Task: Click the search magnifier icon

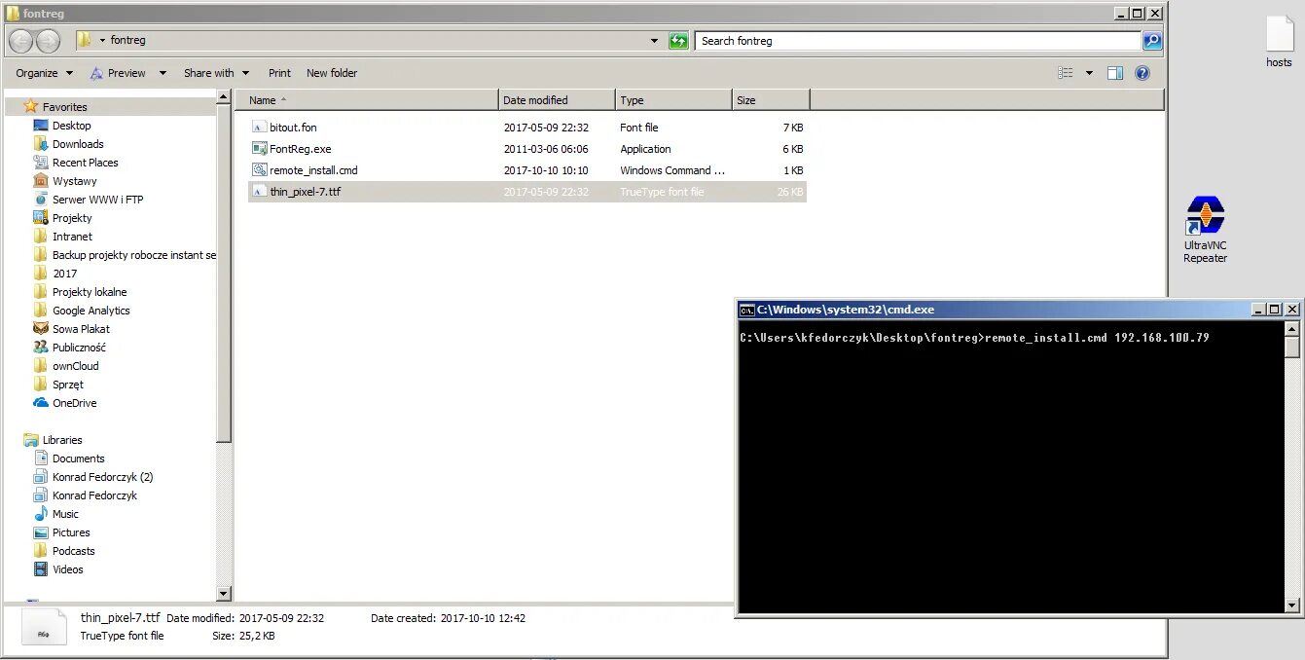Action: pyautogui.click(x=1152, y=41)
